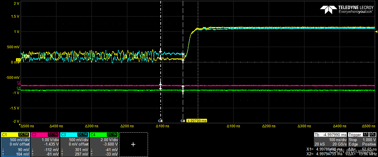Click the DC1M coupling badge on C4

click(112, 135)
